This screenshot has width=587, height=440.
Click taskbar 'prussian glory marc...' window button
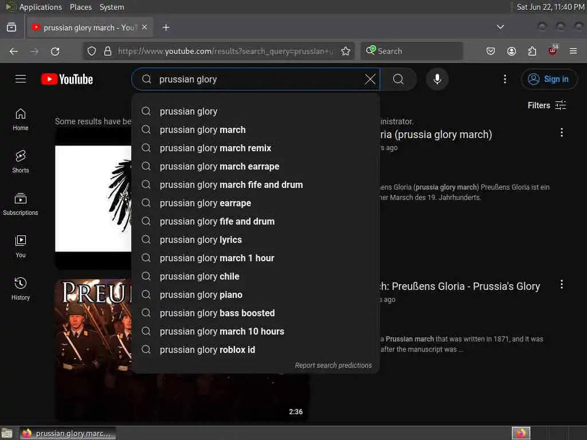(68, 433)
